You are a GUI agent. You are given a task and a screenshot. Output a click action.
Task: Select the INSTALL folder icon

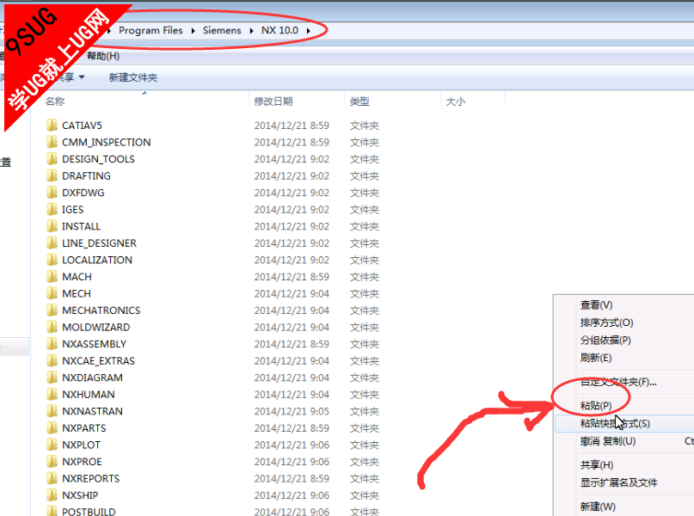click(x=52, y=226)
